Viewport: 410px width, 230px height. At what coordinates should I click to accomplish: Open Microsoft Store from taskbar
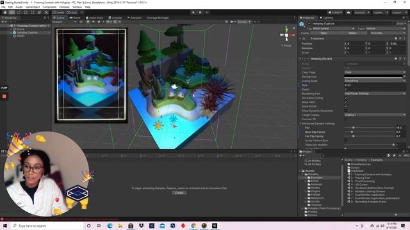(x=131, y=226)
